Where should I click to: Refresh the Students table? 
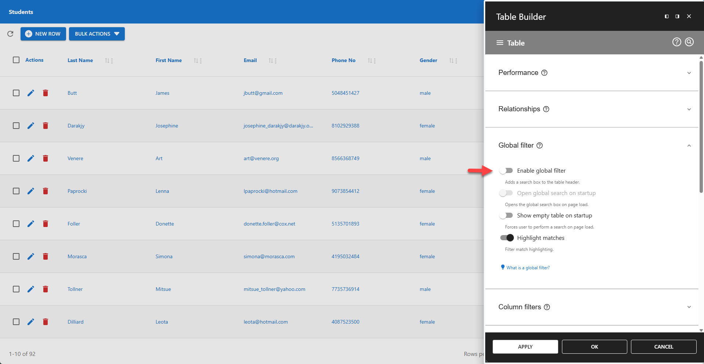pyautogui.click(x=10, y=34)
